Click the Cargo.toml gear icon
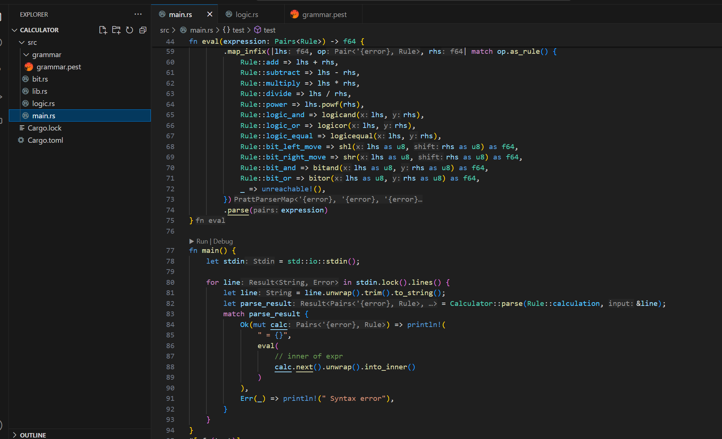 [x=21, y=140]
